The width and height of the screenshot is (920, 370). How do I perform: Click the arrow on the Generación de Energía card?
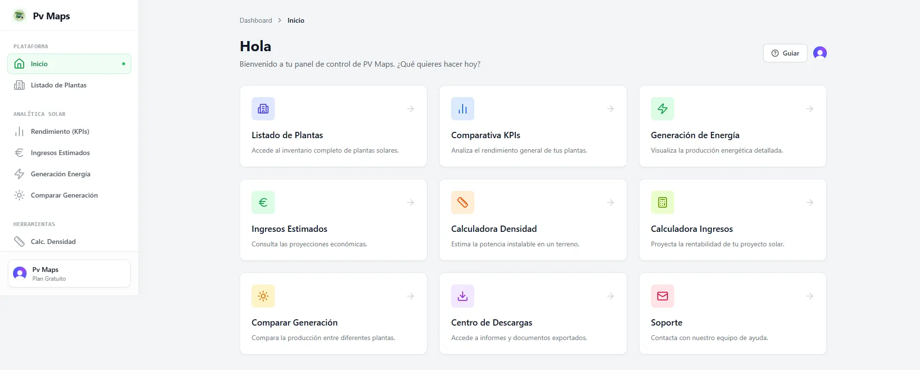(810, 109)
